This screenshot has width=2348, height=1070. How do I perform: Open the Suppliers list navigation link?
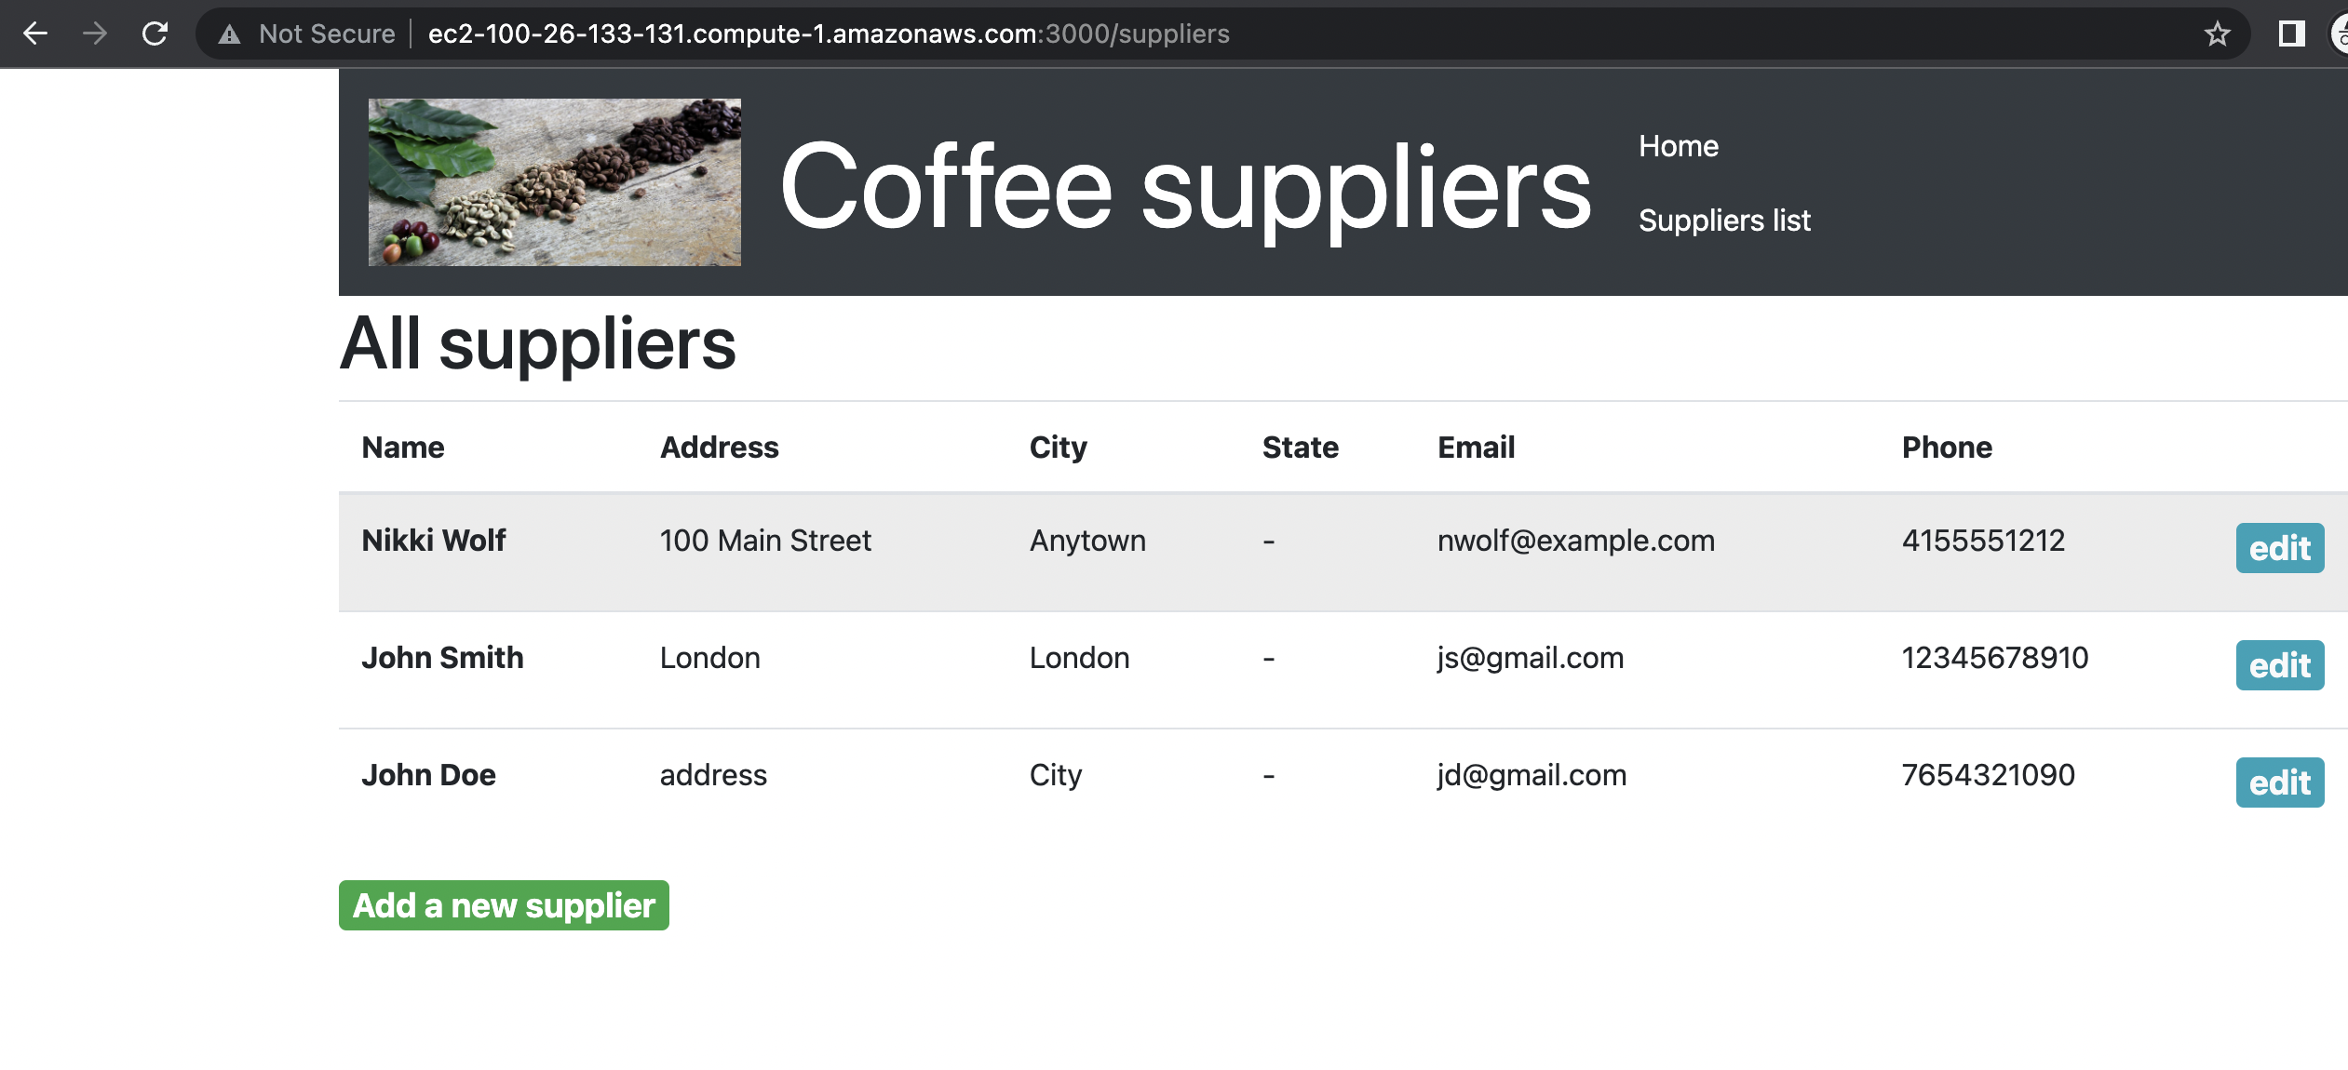1724,221
